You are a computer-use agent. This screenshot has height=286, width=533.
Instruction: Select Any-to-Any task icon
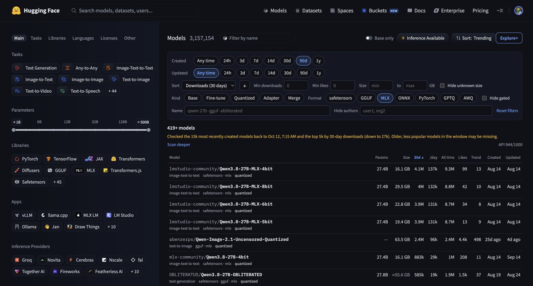68,68
